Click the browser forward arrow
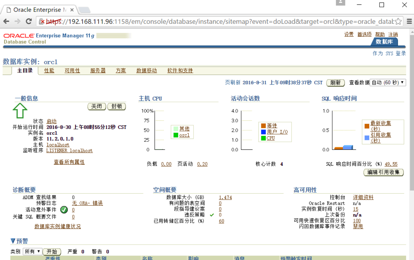 pyautogui.click(x=17, y=21)
